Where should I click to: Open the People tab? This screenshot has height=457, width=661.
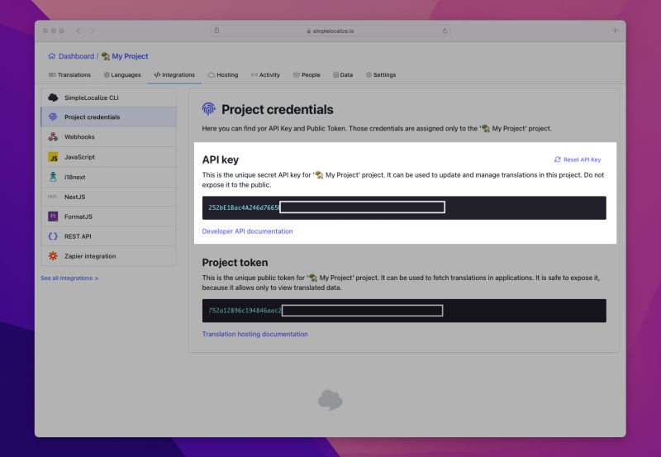pyautogui.click(x=307, y=74)
